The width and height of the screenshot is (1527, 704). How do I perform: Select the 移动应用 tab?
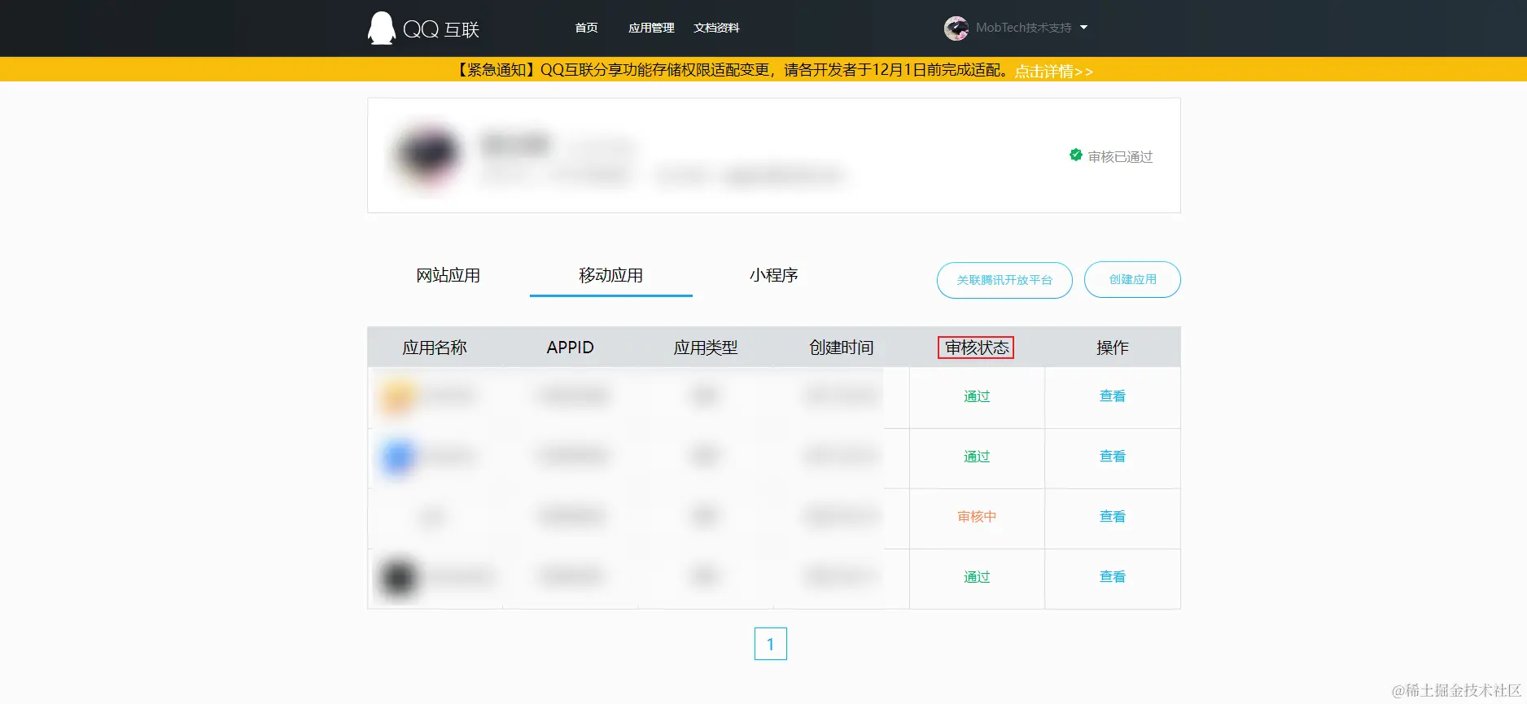coord(610,275)
